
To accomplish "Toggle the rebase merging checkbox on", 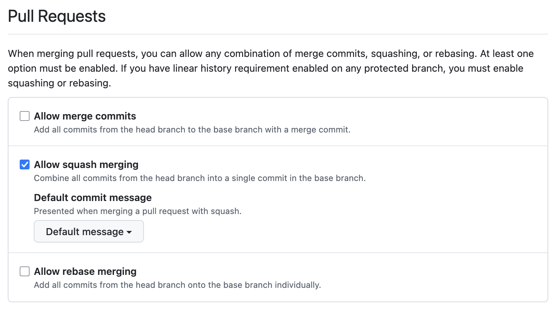I will click(24, 271).
